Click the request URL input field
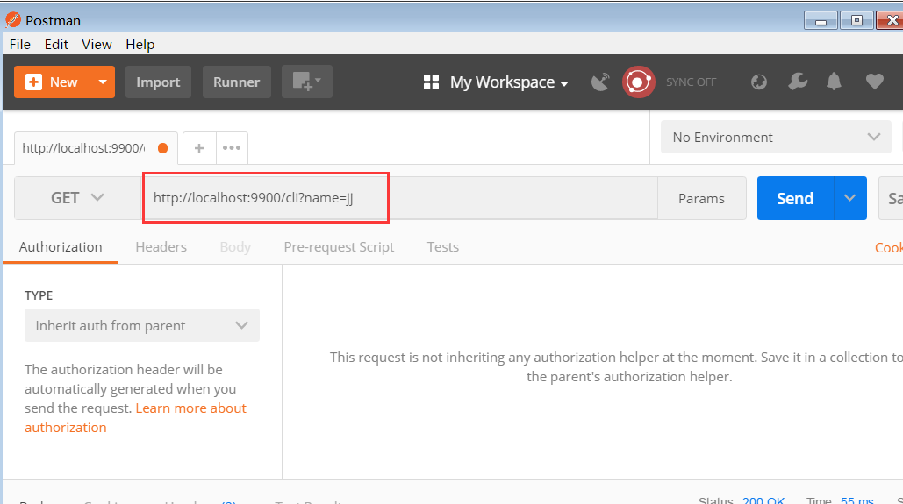903x504 pixels. coord(399,198)
